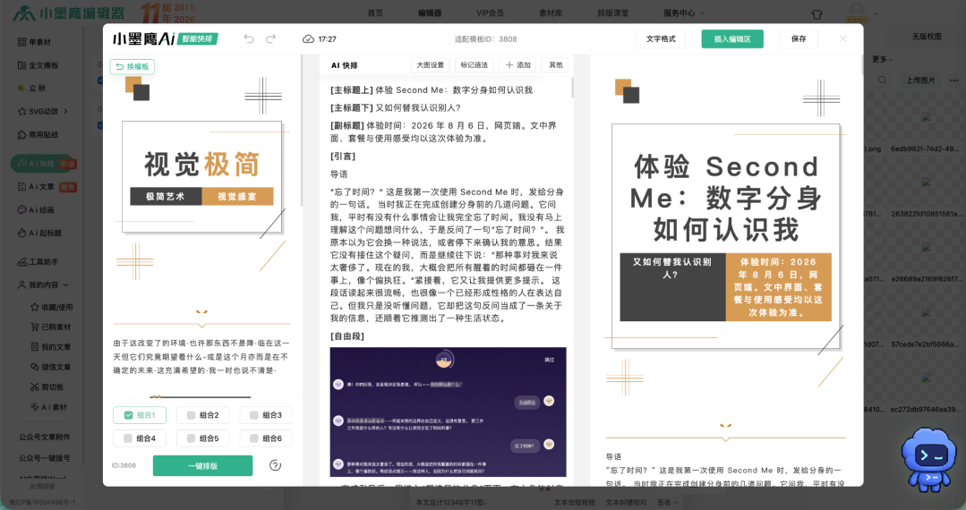Click the three-dot menu beside 上传图片

(953, 80)
